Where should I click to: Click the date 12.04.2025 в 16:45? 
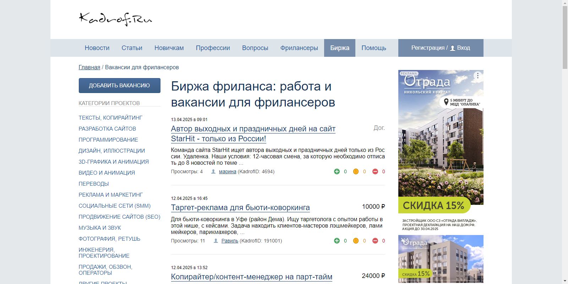coord(189,198)
